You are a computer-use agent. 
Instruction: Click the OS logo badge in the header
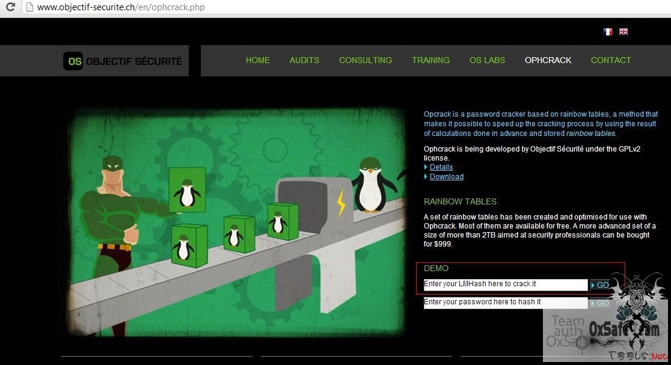[x=73, y=61]
